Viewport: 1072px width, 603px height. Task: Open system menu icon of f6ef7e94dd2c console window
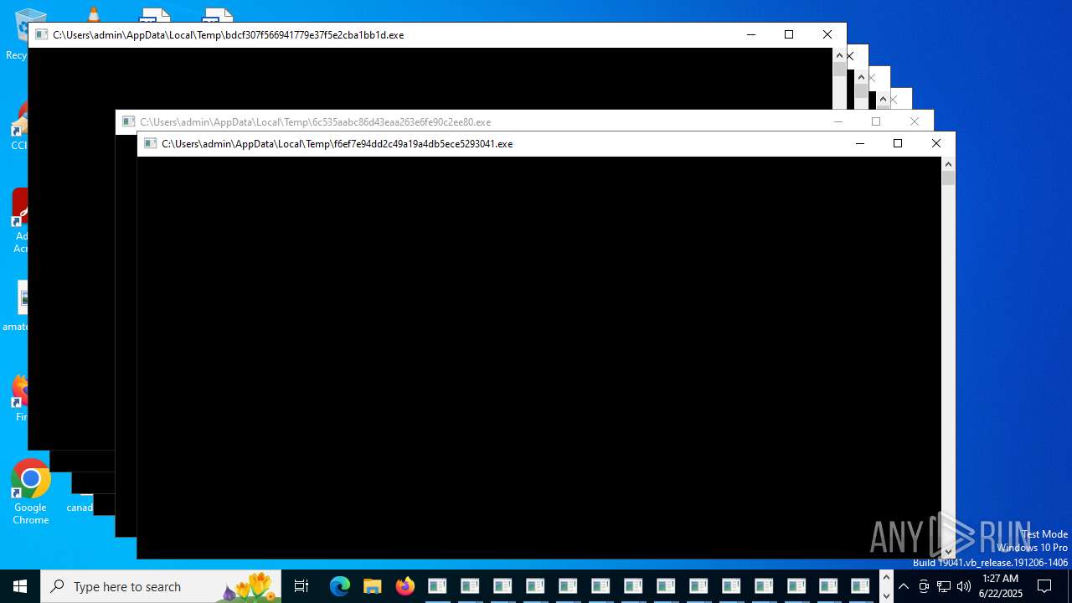point(151,143)
